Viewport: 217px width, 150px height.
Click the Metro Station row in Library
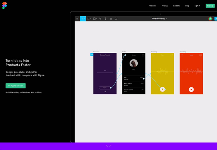(134, 84)
